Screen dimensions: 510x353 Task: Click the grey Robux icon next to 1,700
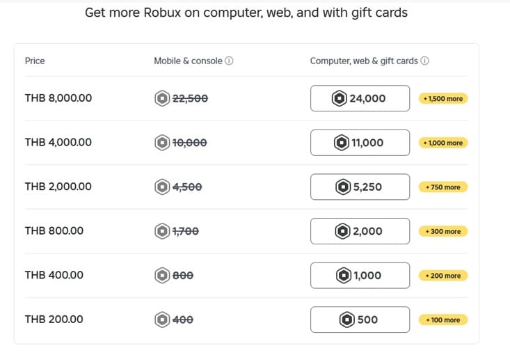(x=162, y=231)
